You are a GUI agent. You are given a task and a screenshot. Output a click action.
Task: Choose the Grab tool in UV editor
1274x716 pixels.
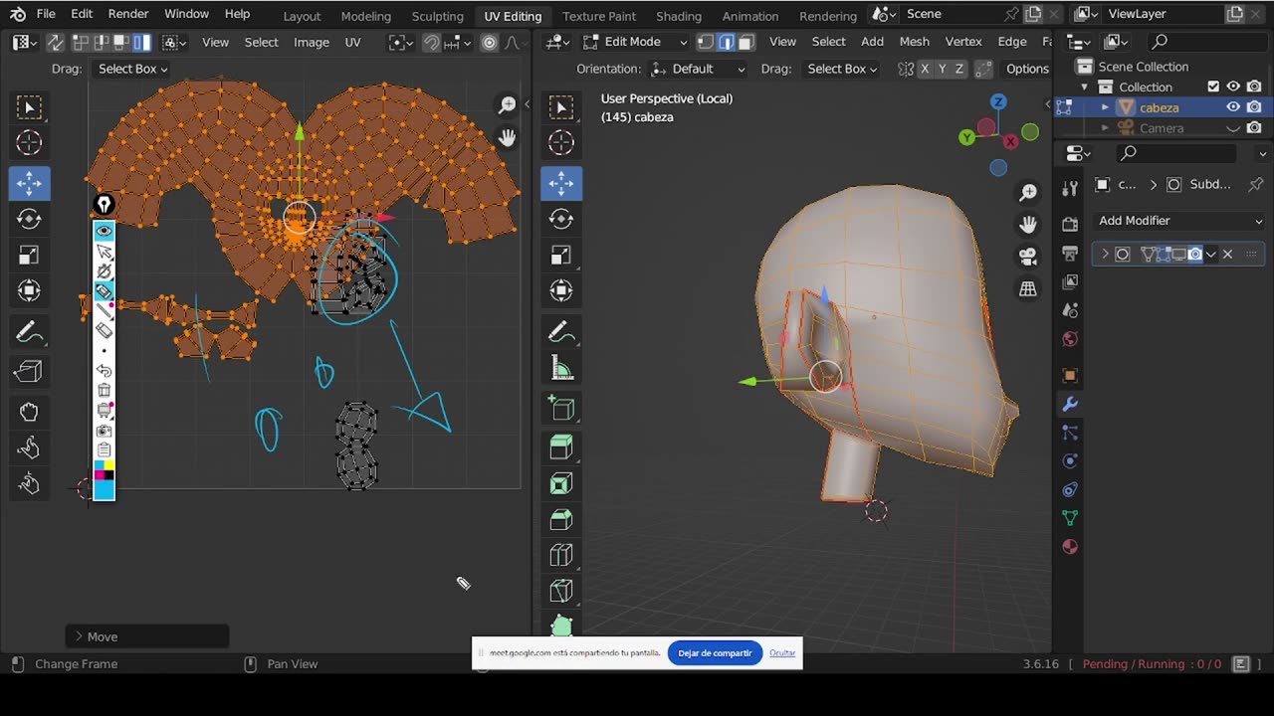click(29, 412)
